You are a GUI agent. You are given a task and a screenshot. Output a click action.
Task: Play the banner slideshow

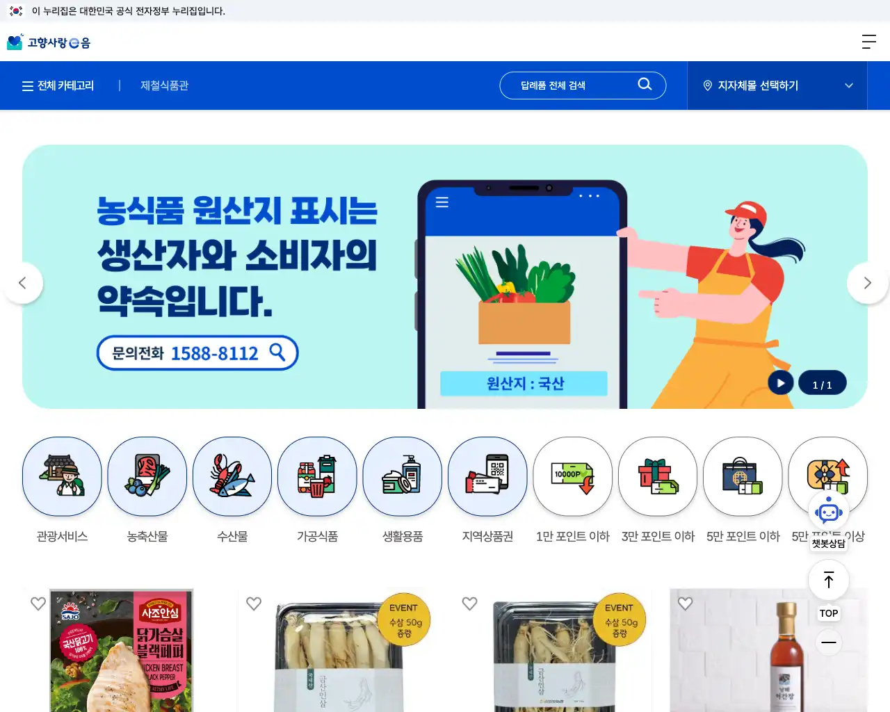781,383
